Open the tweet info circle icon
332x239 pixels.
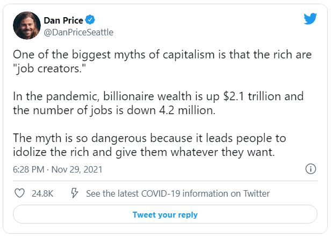(x=310, y=169)
